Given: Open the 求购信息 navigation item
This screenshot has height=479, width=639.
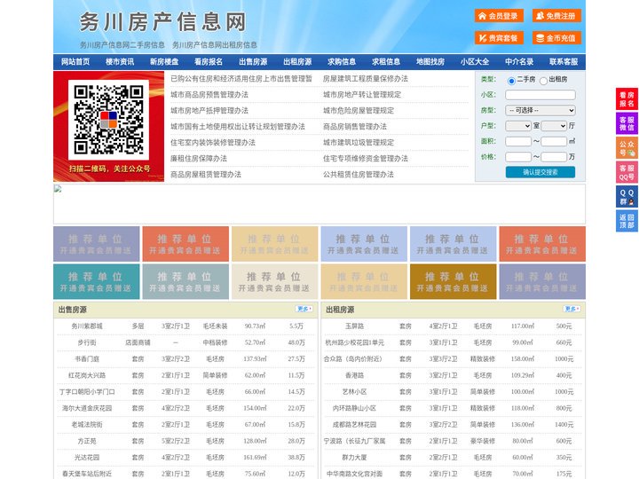Looking at the screenshot, I should 342,62.
